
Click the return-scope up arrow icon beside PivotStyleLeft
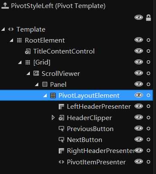5,6
